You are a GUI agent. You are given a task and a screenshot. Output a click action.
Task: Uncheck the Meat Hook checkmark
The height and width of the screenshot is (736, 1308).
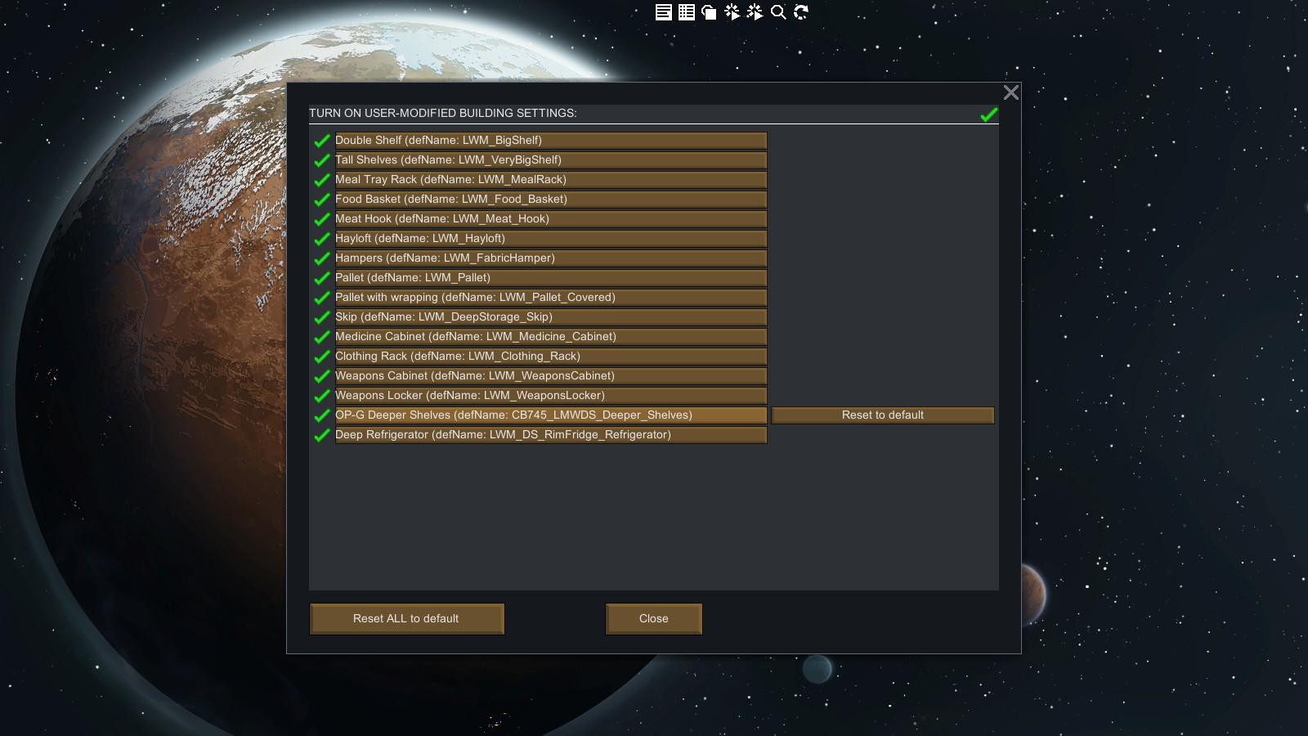pos(322,219)
